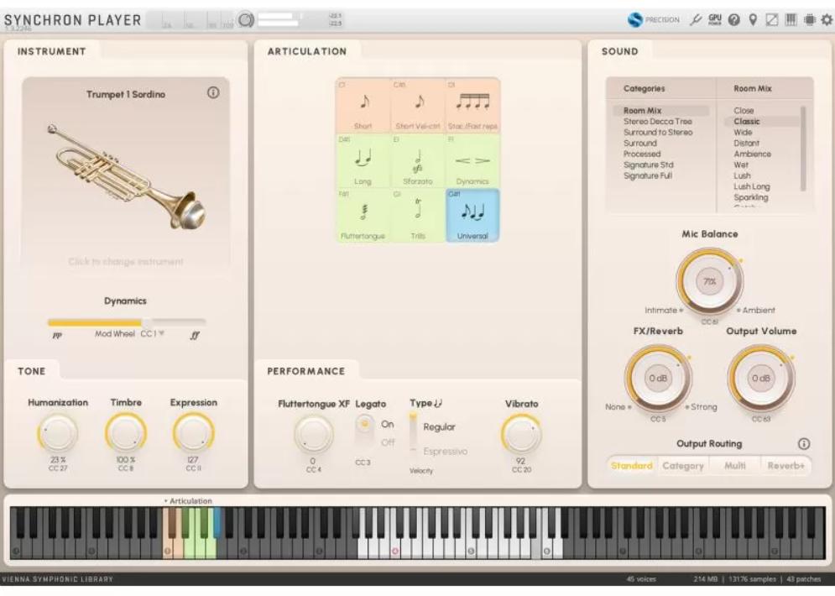Select Reverb+ output routing
This screenshot has width=835, height=596.
point(785,466)
